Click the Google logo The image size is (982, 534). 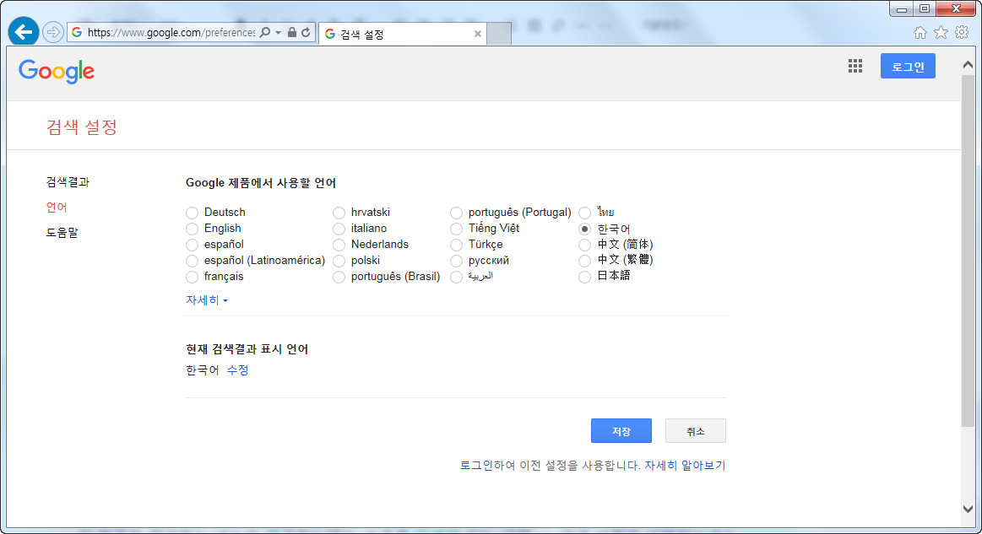click(x=57, y=72)
